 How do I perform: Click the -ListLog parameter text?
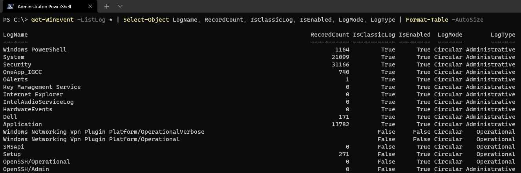click(x=91, y=20)
